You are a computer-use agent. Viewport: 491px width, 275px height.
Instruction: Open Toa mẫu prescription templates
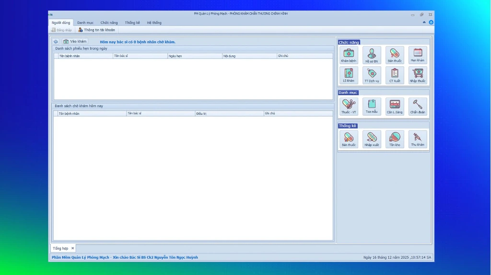[372, 107]
